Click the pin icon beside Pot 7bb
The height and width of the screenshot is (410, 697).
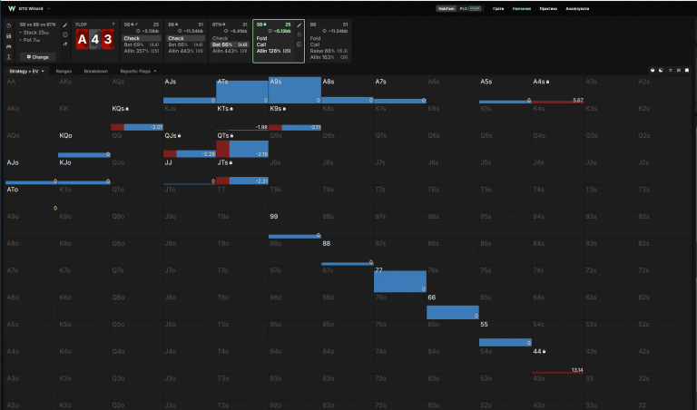tap(65, 44)
